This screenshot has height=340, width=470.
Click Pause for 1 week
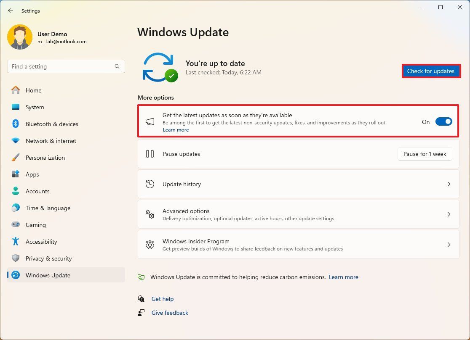pos(425,154)
